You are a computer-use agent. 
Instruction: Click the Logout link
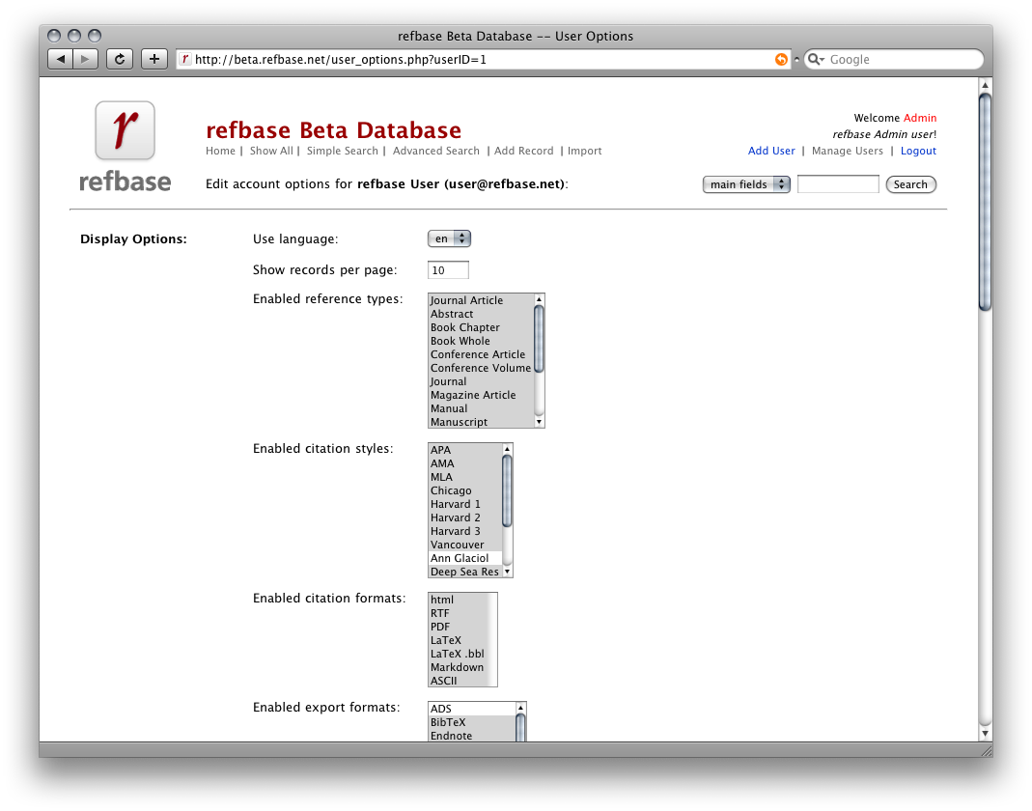pos(918,151)
